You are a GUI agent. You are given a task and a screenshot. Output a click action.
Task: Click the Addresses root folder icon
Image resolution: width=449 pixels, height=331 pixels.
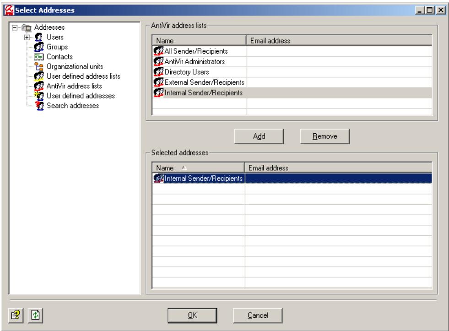click(27, 28)
